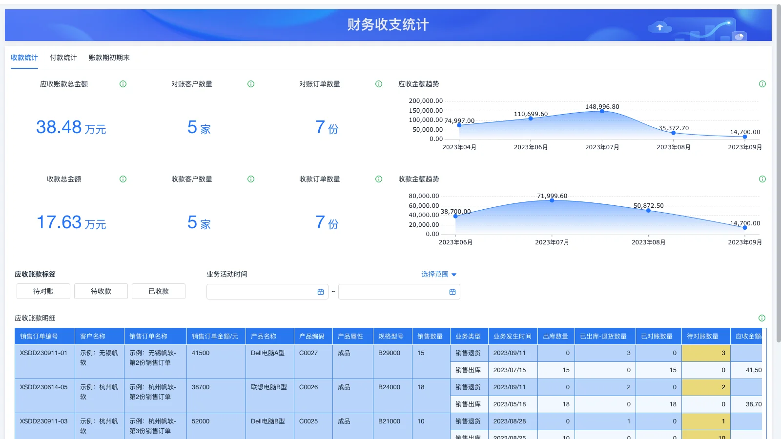Open the calendar picker for the end date
The height and width of the screenshot is (439, 781).
click(452, 291)
